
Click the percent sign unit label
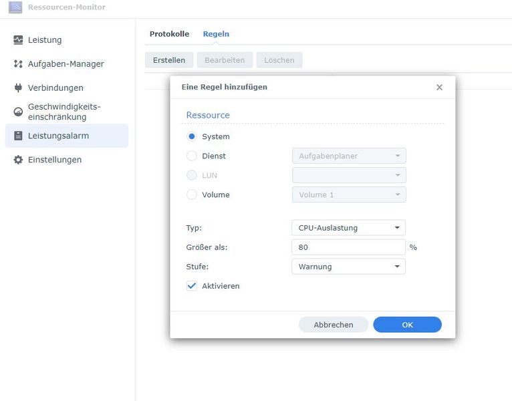pyautogui.click(x=413, y=247)
